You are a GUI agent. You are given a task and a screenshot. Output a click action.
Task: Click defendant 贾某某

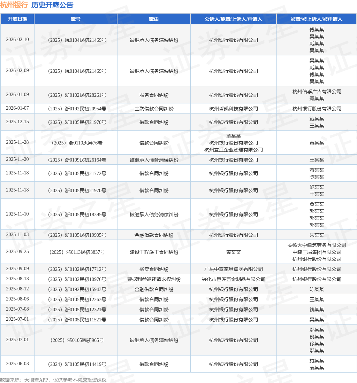(x=317, y=204)
